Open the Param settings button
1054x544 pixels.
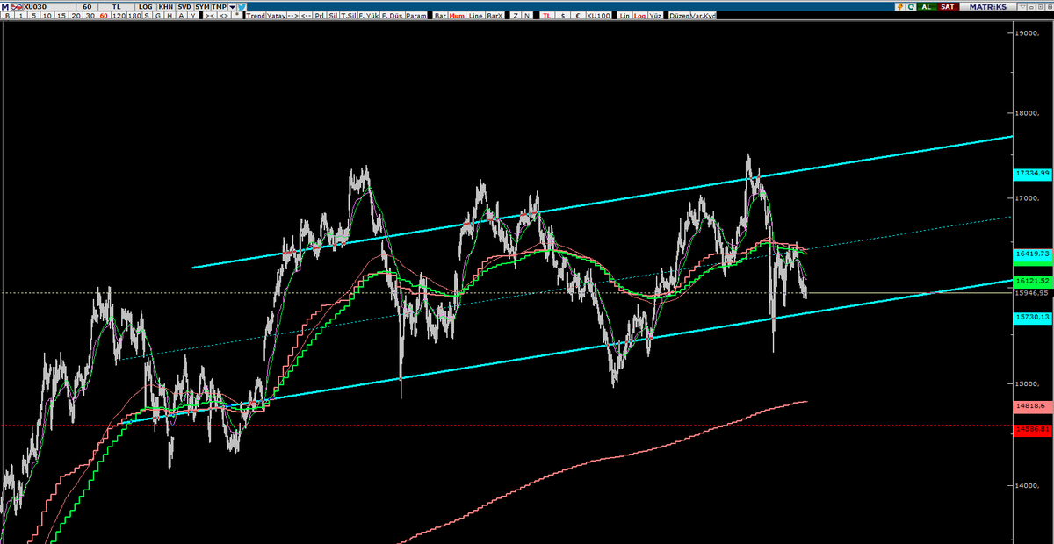(x=416, y=16)
